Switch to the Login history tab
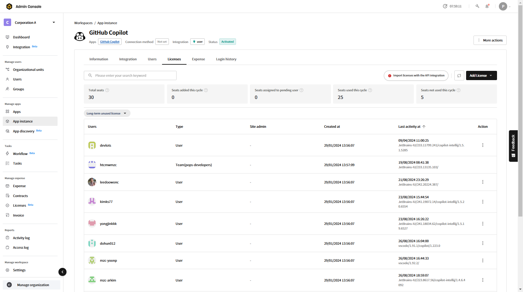523x292 pixels. tap(226, 59)
